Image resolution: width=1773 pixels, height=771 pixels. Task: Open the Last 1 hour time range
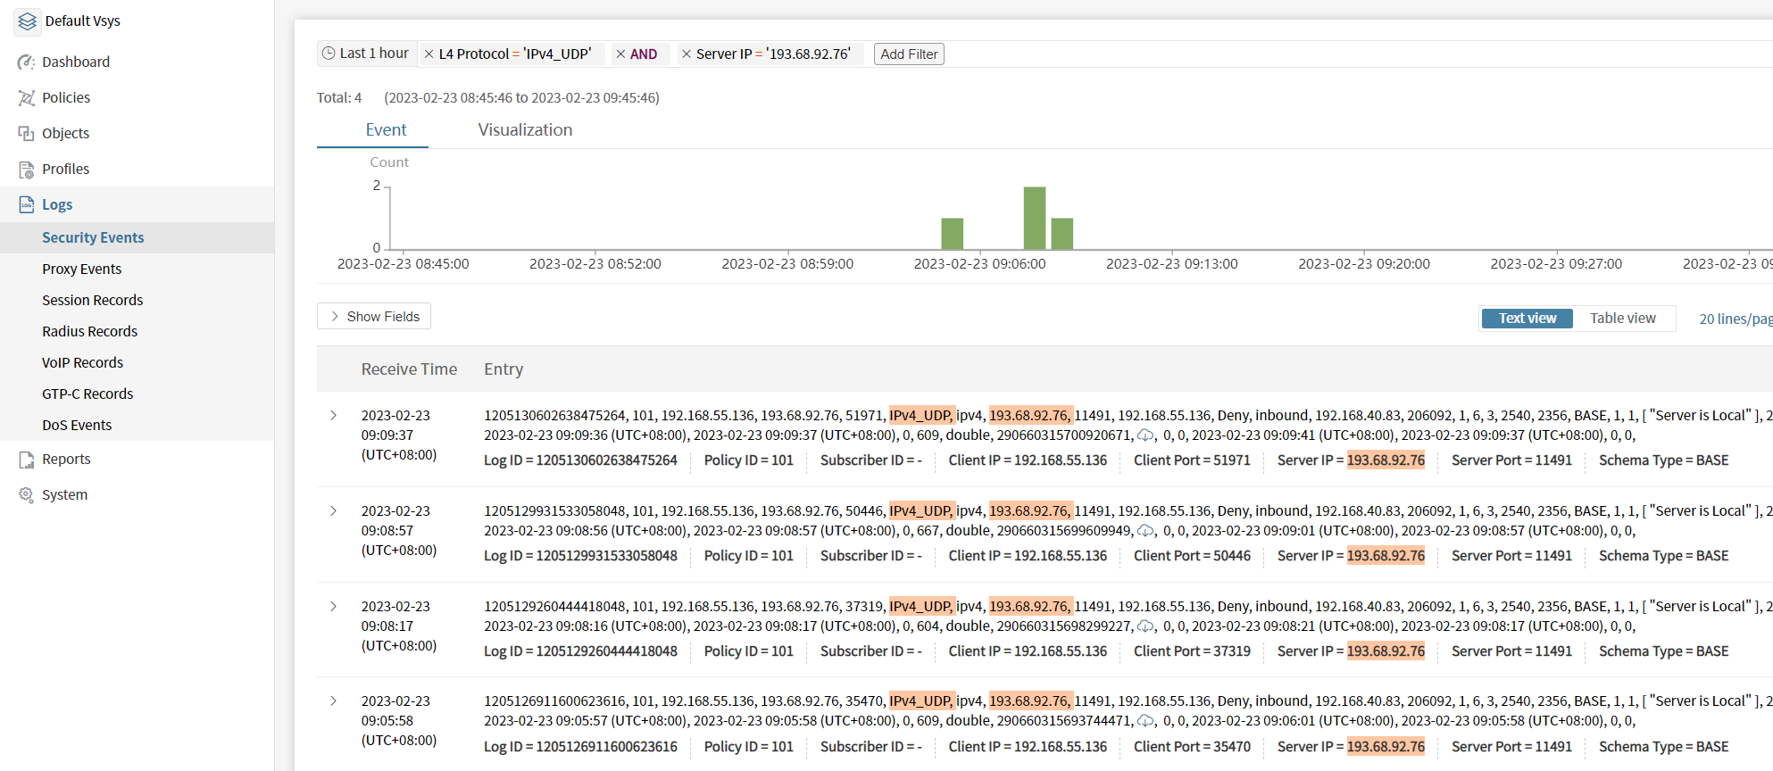(x=366, y=54)
